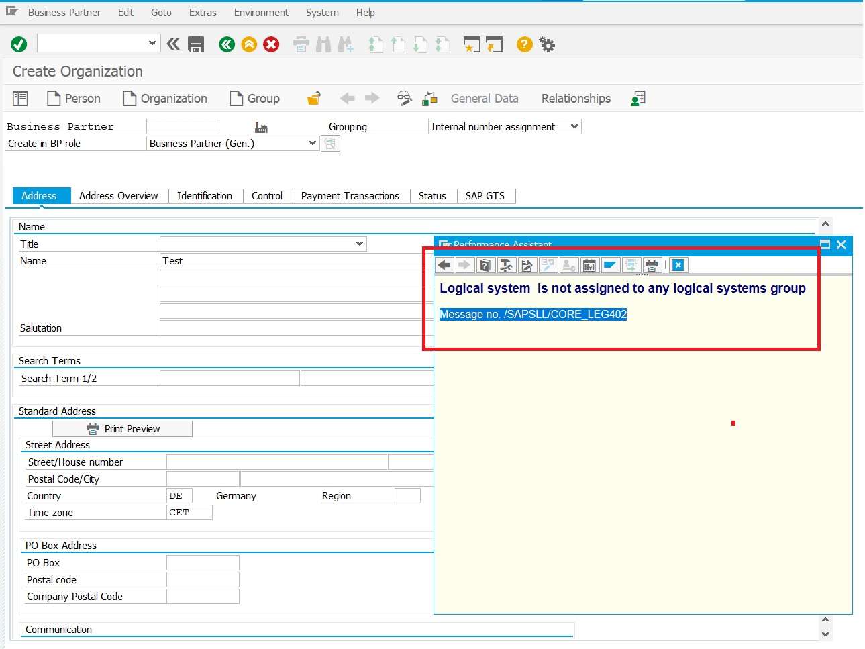Open the Help menu
Screen dimensions: 865x649
(x=365, y=13)
